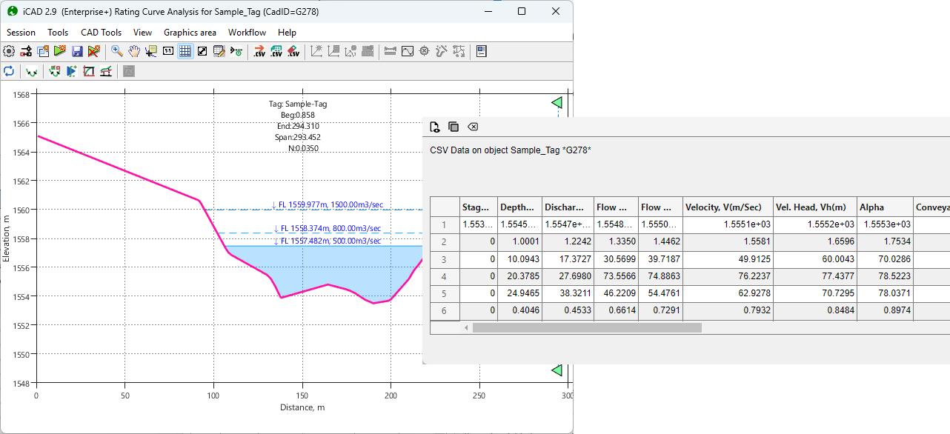This screenshot has width=950, height=434.
Task: Select row 3 header in CSV table
Action: (x=444, y=259)
